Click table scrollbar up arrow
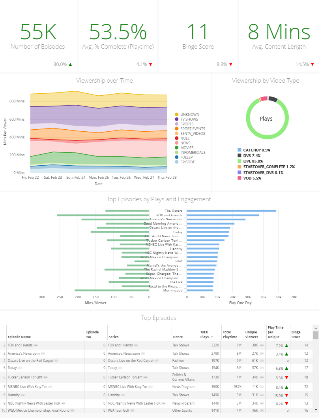This screenshot has width=320, height=418. pyautogui.click(x=316, y=328)
